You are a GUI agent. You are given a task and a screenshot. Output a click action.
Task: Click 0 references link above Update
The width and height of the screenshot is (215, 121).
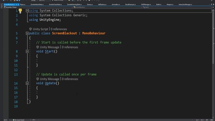coord(70,79)
